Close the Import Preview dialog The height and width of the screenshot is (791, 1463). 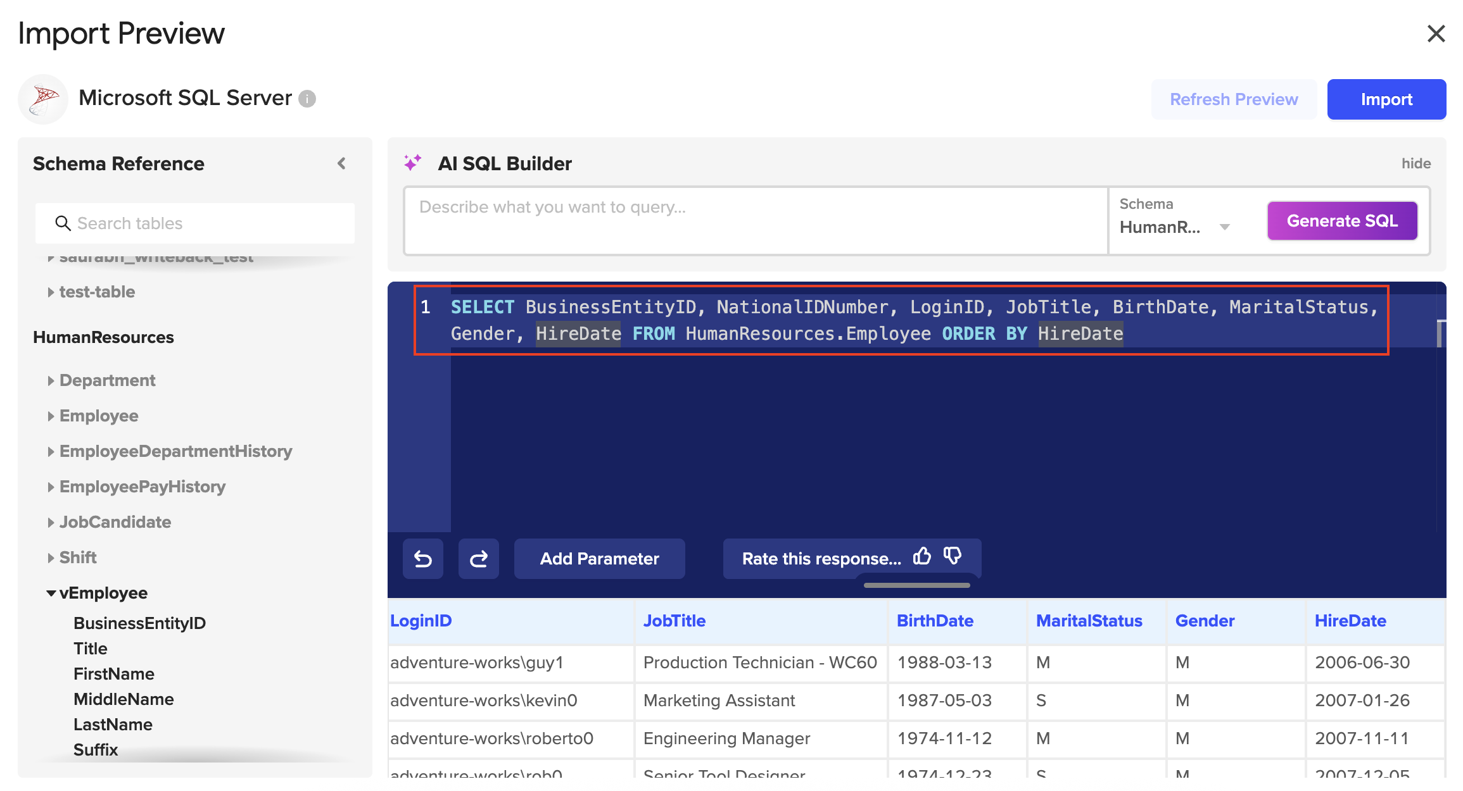pyautogui.click(x=1435, y=34)
